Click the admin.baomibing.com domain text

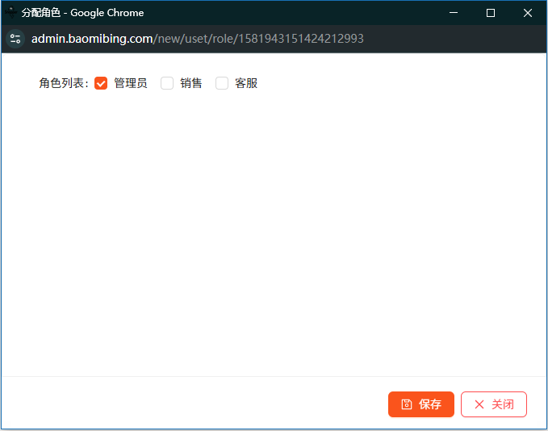pyautogui.click(x=92, y=39)
